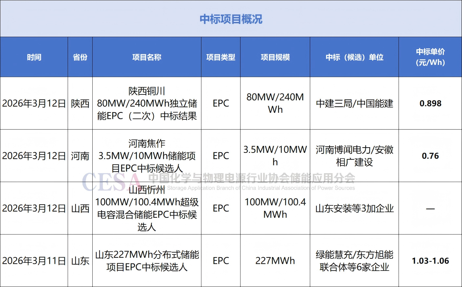Click the 0.898 bid price cell

(430, 103)
